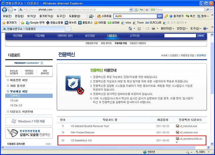215x155 pixels.
Task: Open the address bar dropdown arrow
Action: [x=131, y=10]
